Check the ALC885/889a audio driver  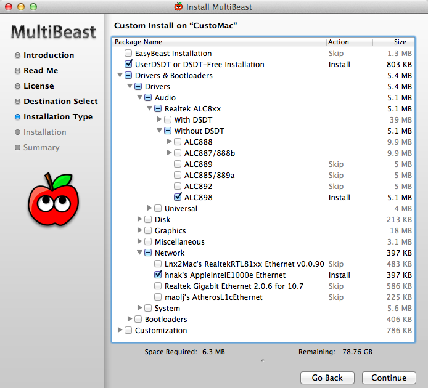pyautogui.click(x=178, y=175)
